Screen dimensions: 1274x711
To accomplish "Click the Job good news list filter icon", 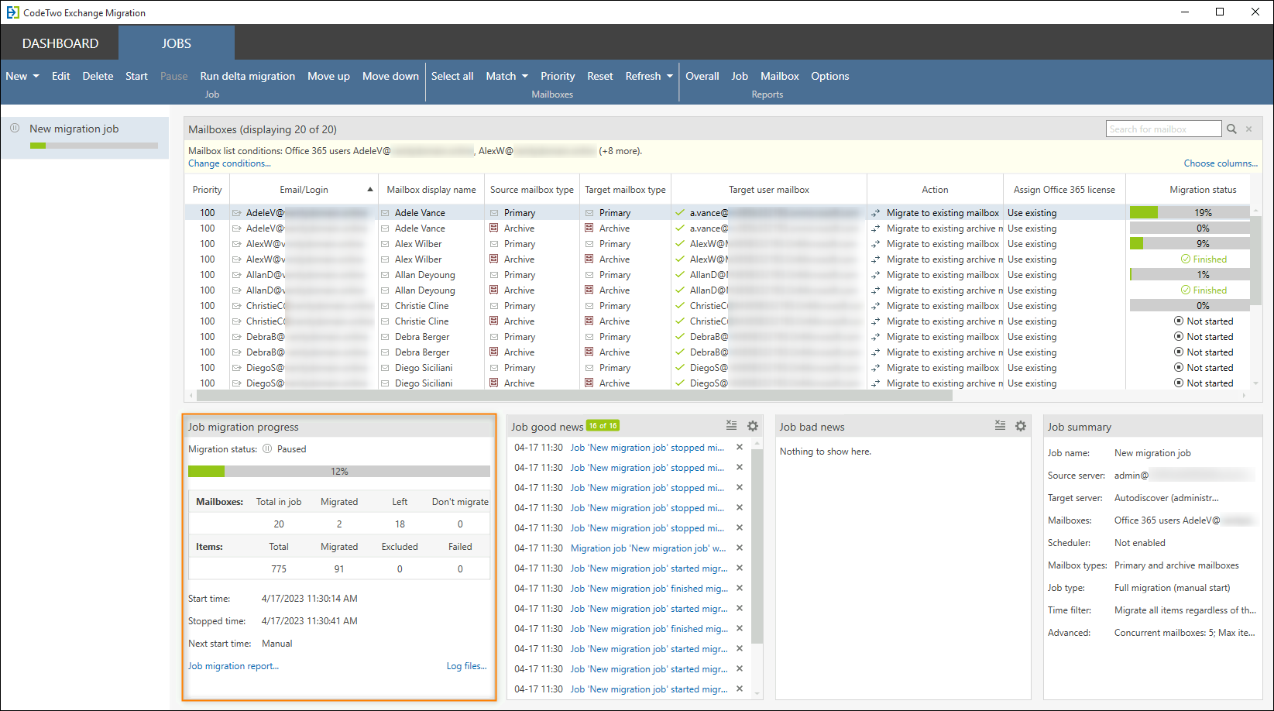I will tap(731, 425).
